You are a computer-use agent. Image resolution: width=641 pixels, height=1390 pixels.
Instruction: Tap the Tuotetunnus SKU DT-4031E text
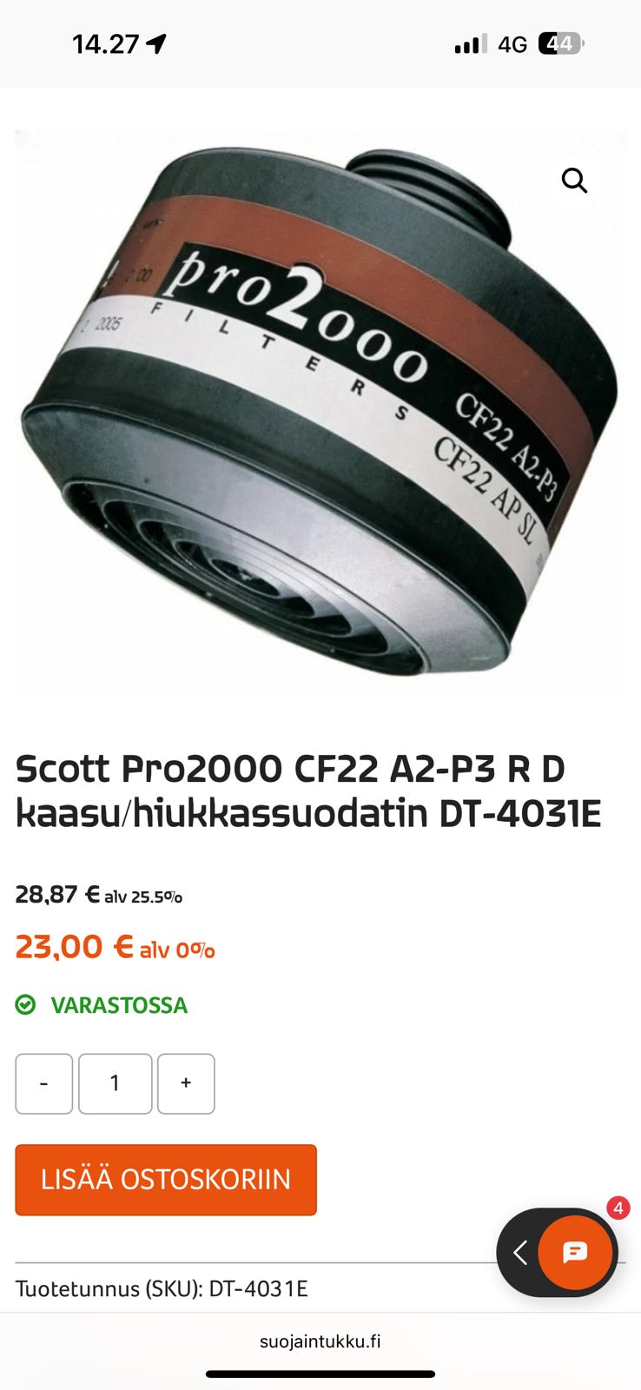(x=162, y=1288)
